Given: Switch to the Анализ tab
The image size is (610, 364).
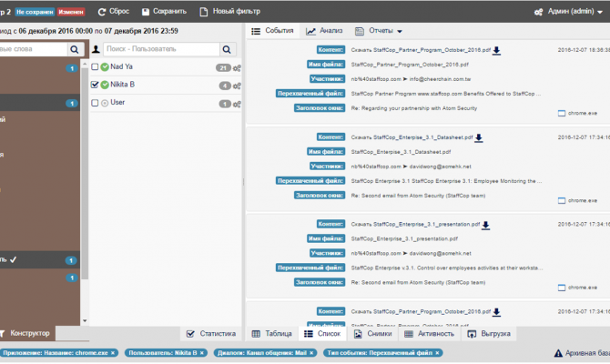Looking at the screenshot, I should 324,31.
